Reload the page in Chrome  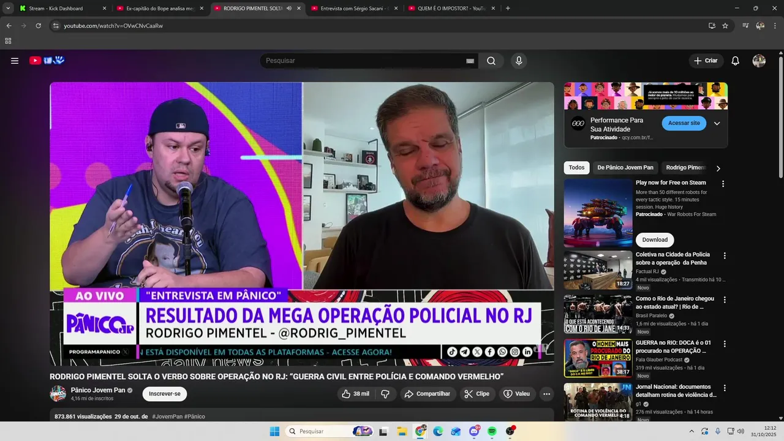pyautogui.click(x=38, y=26)
